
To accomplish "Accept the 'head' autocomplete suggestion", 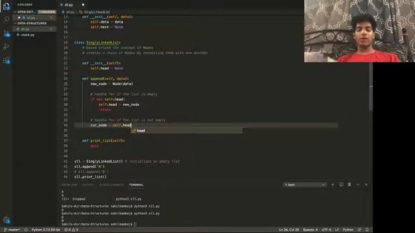I will pos(187,131).
